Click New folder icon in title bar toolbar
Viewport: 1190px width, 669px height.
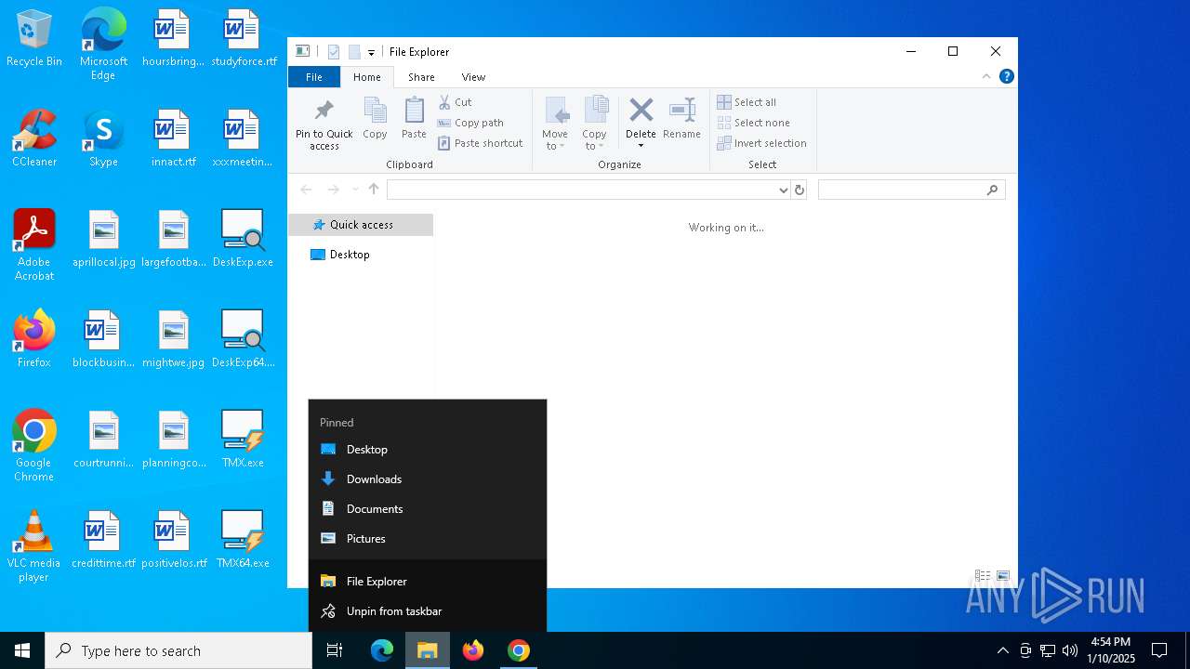354,52
